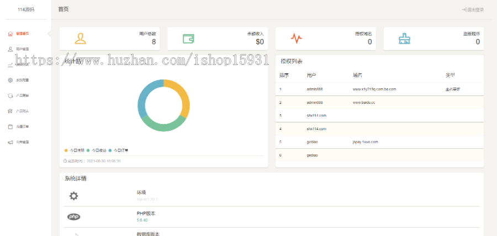Click the shopping basket icon in sidebar
The height and width of the screenshot is (236, 497).
(x=10, y=111)
